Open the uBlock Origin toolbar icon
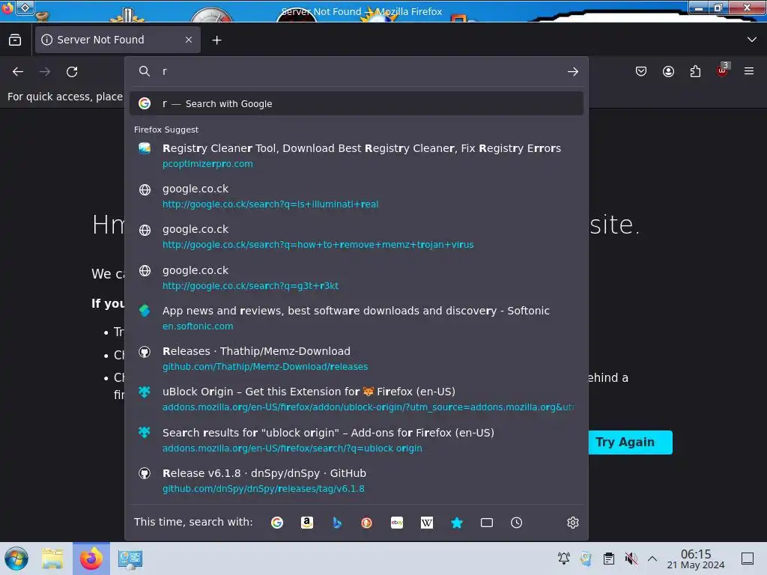The width and height of the screenshot is (767, 575). pos(723,71)
